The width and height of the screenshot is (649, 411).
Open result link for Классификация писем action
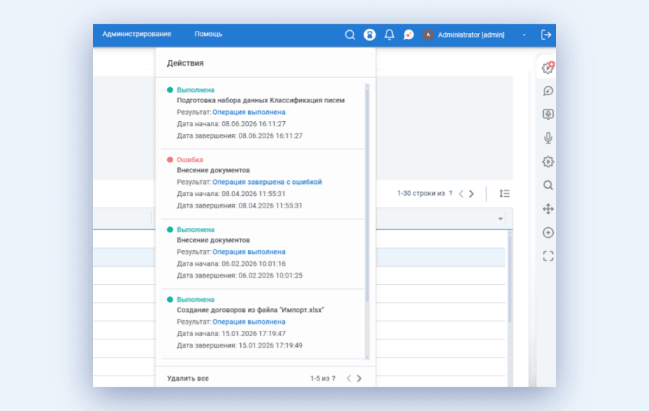pyautogui.click(x=249, y=112)
